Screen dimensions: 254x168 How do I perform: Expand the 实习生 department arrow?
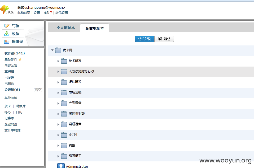tap(58, 135)
